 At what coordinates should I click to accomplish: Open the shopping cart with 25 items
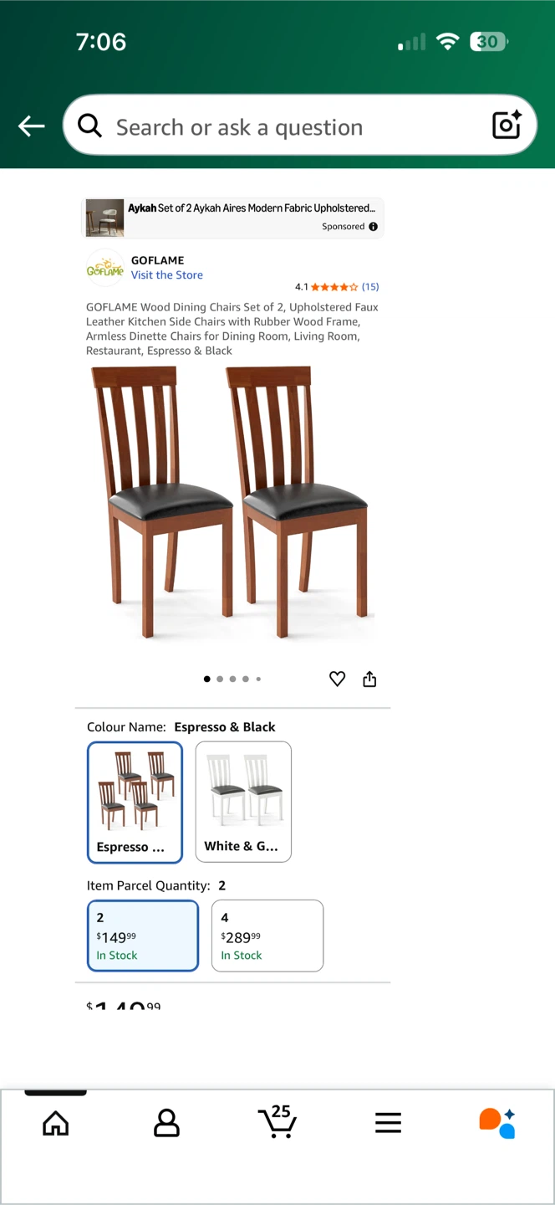coord(277,1122)
